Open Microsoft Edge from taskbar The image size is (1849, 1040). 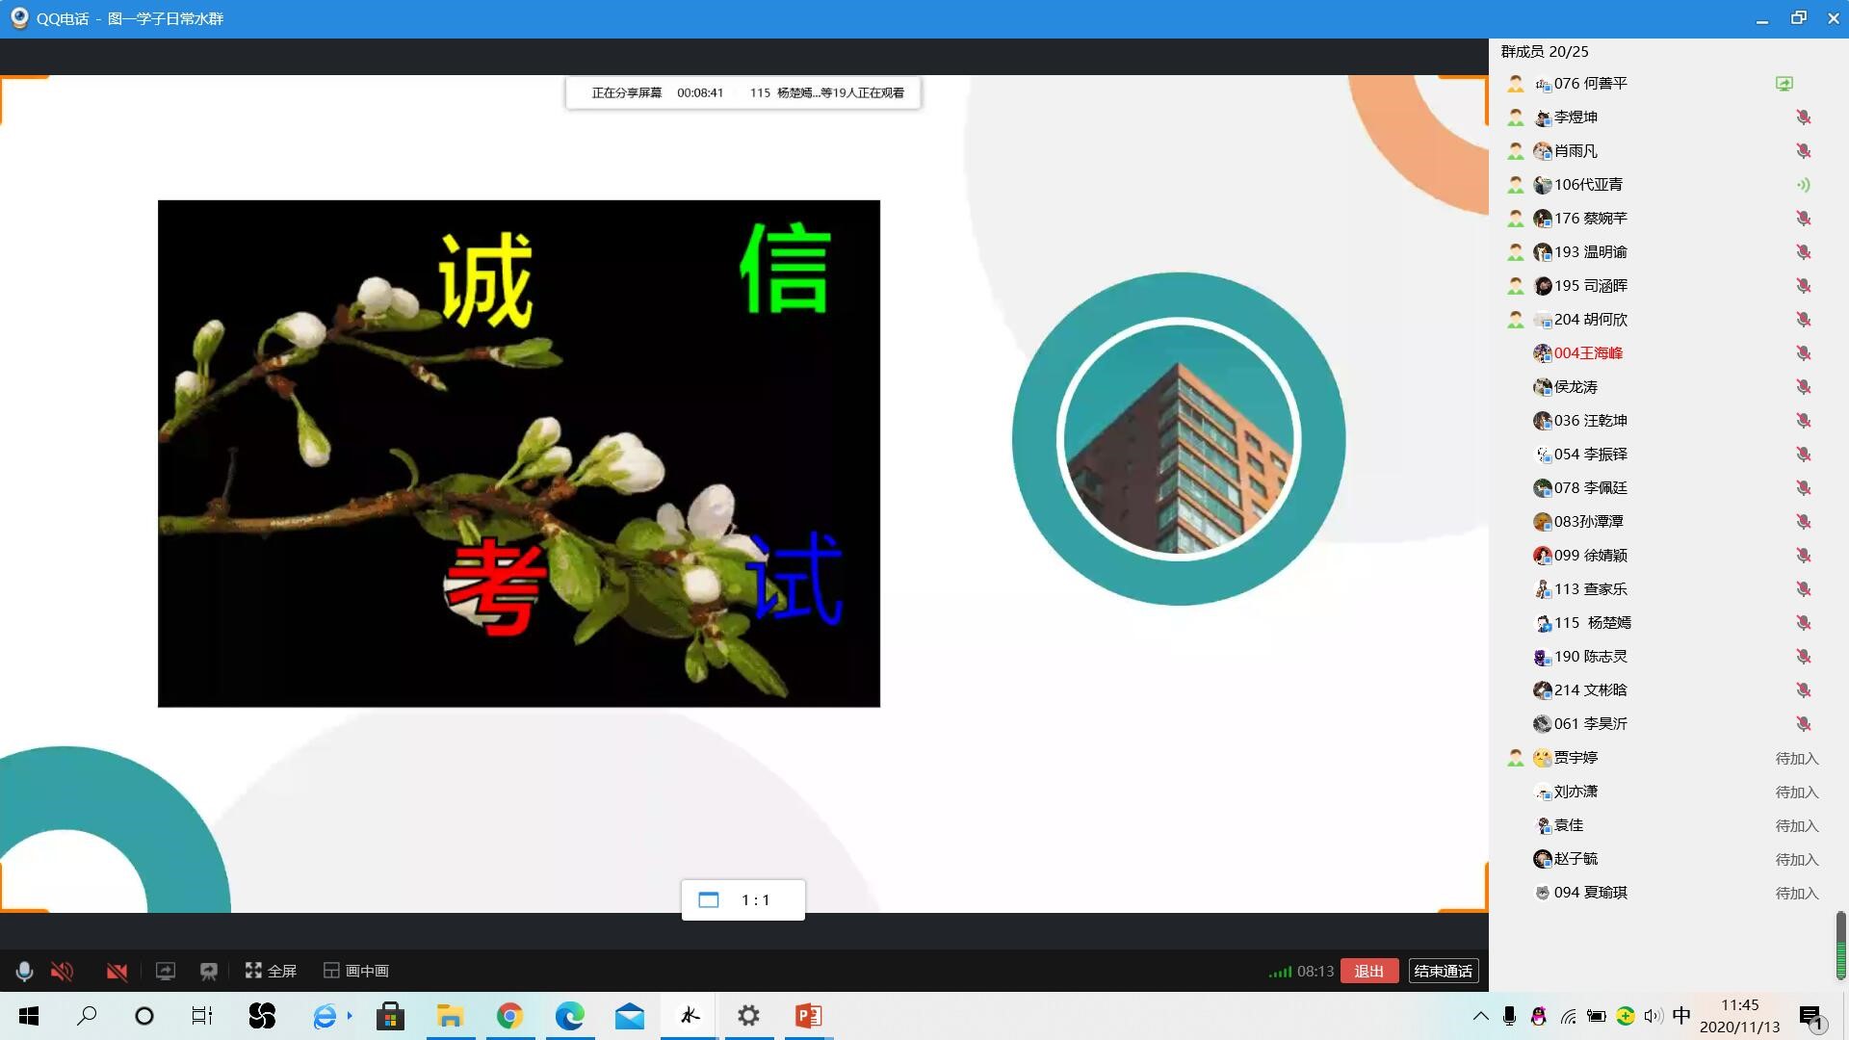coord(569,1016)
